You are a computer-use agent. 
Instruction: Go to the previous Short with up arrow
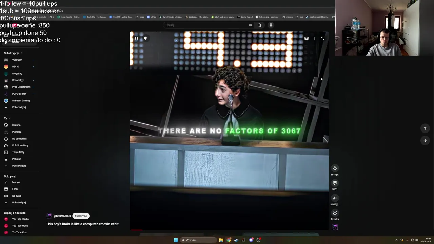click(x=425, y=128)
